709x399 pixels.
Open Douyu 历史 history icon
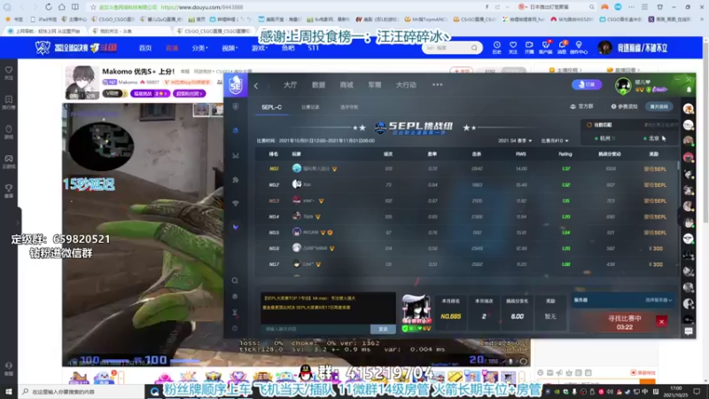click(x=496, y=48)
